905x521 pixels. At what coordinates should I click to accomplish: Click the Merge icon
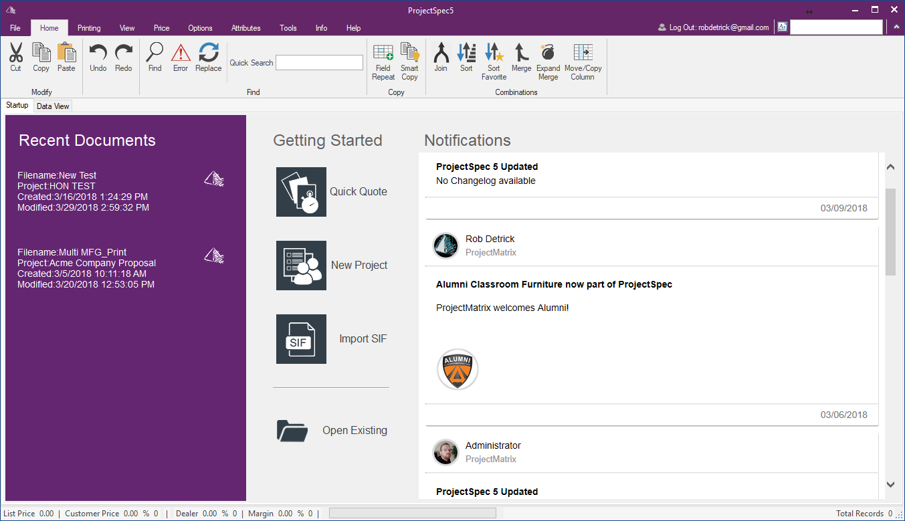(521, 52)
